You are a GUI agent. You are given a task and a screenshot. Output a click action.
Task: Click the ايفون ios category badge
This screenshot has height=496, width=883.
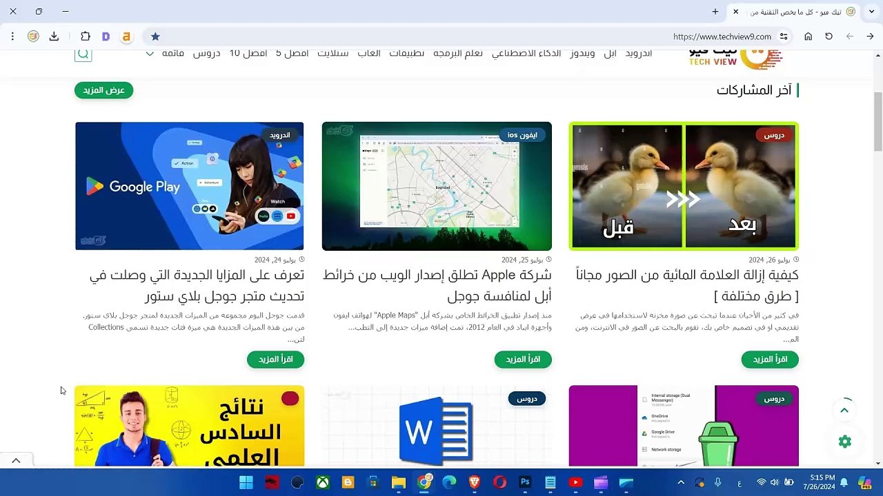(522, 135)
